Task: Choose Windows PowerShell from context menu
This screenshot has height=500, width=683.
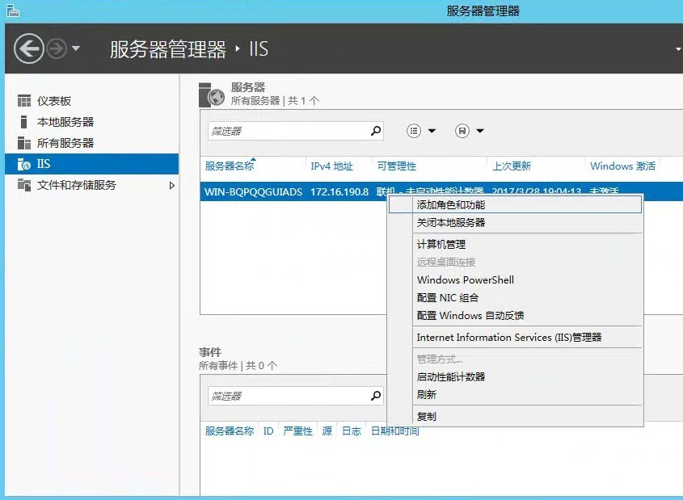Action: [x=516, y=279]
